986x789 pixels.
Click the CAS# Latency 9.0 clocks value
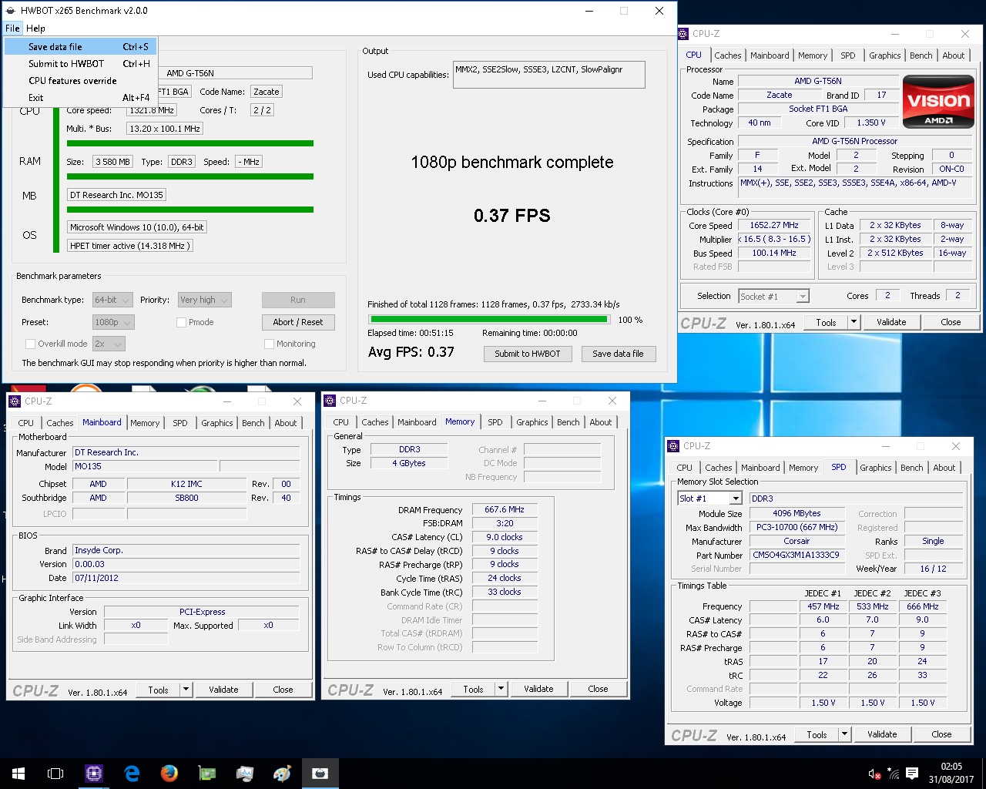coord(505,537)
